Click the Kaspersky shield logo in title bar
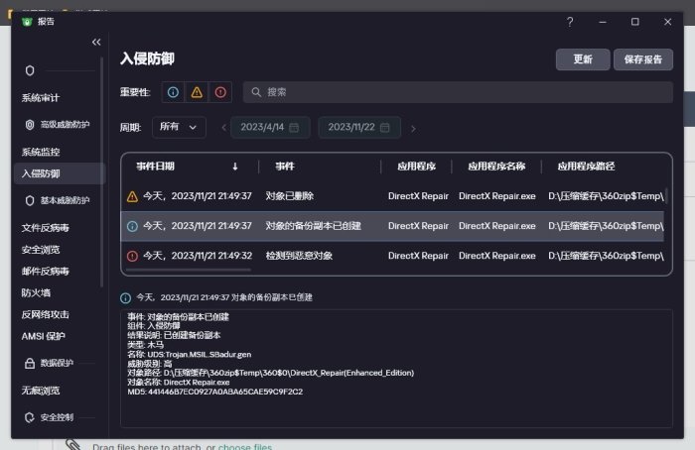The height and width of the screenshot is (450, 695). (27, 22)
